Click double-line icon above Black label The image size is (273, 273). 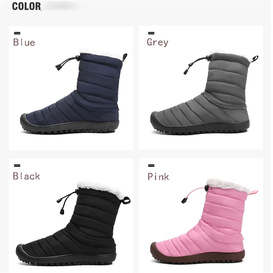point(17,166)
